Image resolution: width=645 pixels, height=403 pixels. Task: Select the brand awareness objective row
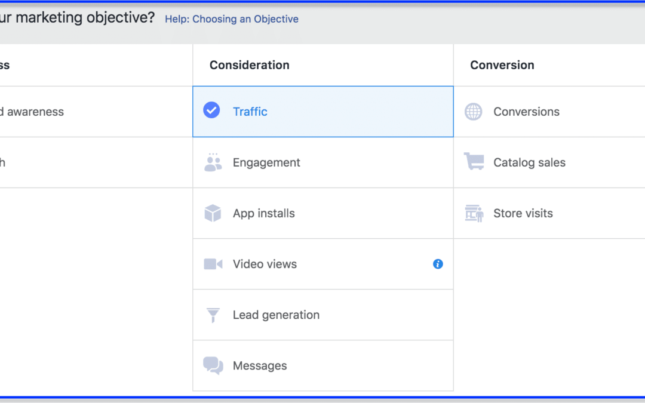pos(96,112)
